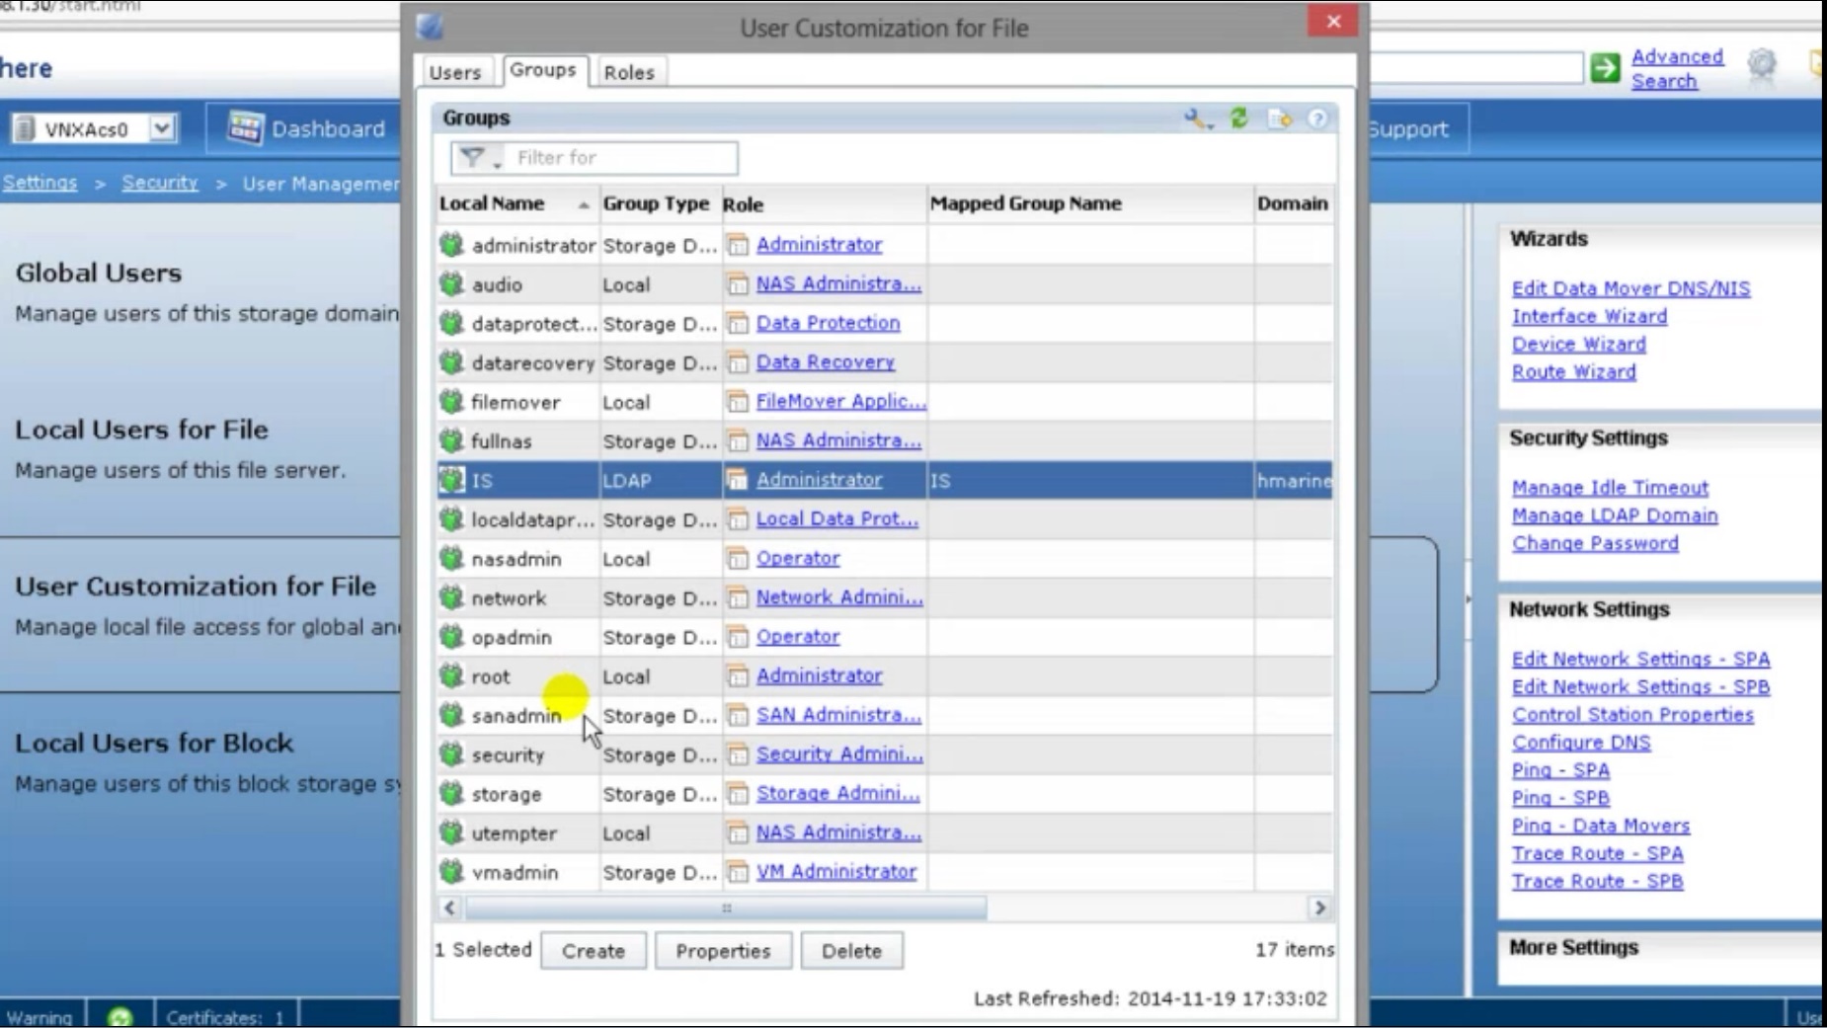Open Properties for the selected group

coord(723,951)
